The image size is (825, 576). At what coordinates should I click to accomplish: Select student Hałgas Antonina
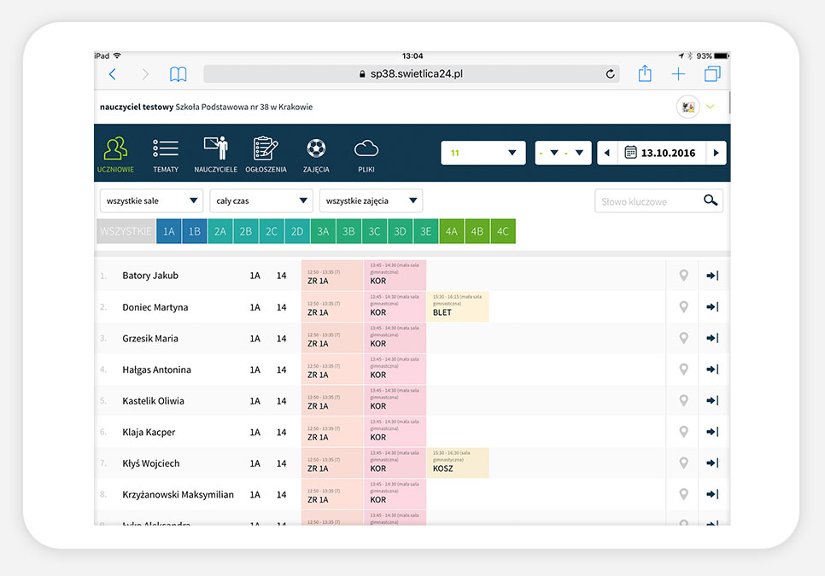[x=157, y=369]
